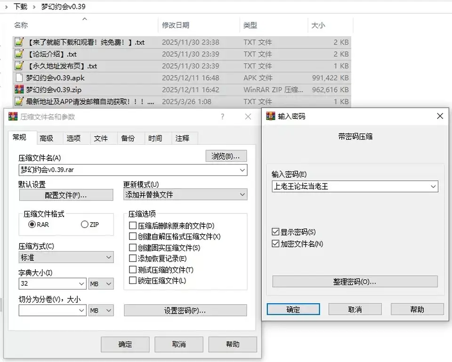The width and height of the screenshot is (452, 362).
Task: Close the 压缩文件名和参数 dialog
Action: 248,117
